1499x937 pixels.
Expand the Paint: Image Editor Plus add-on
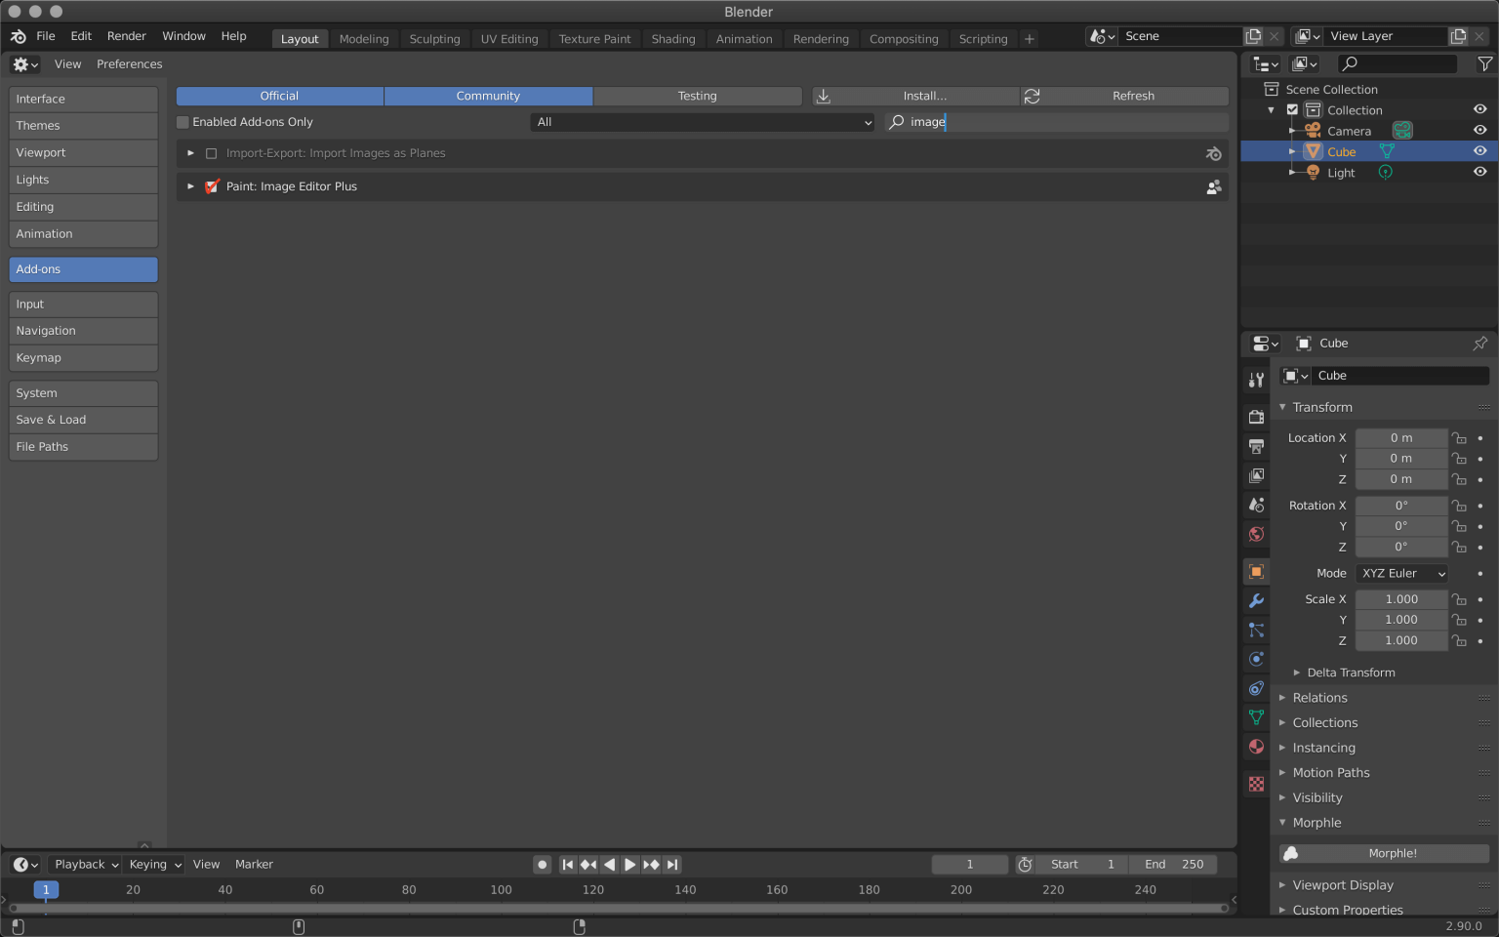(x=190, y=186)
